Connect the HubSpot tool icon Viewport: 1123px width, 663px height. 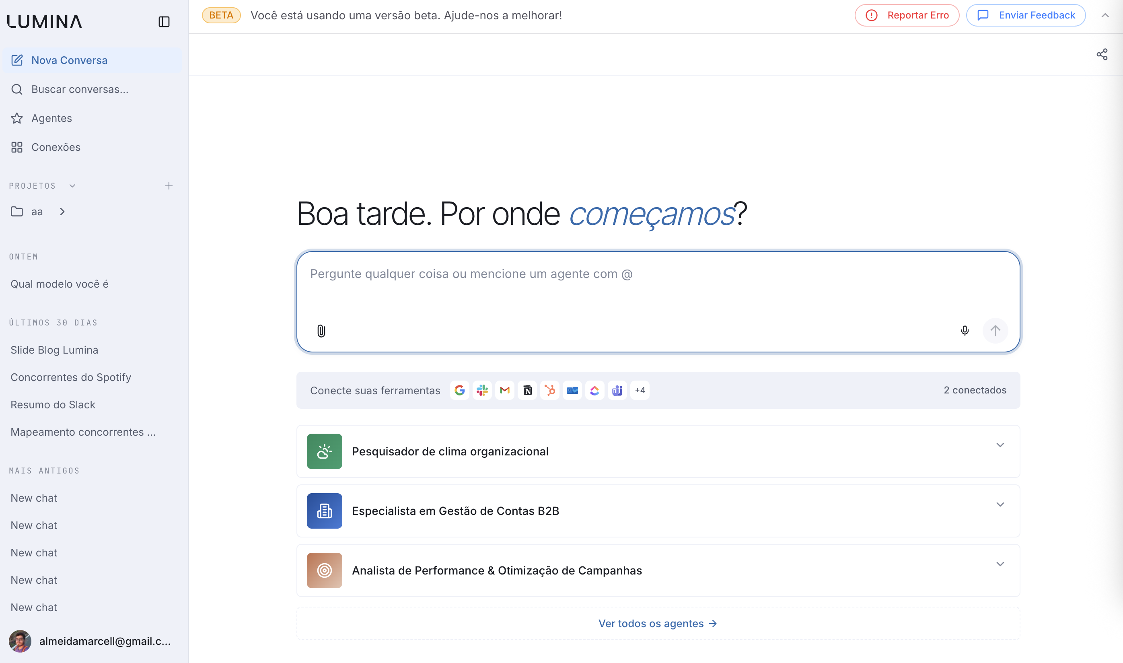[550, 390]
